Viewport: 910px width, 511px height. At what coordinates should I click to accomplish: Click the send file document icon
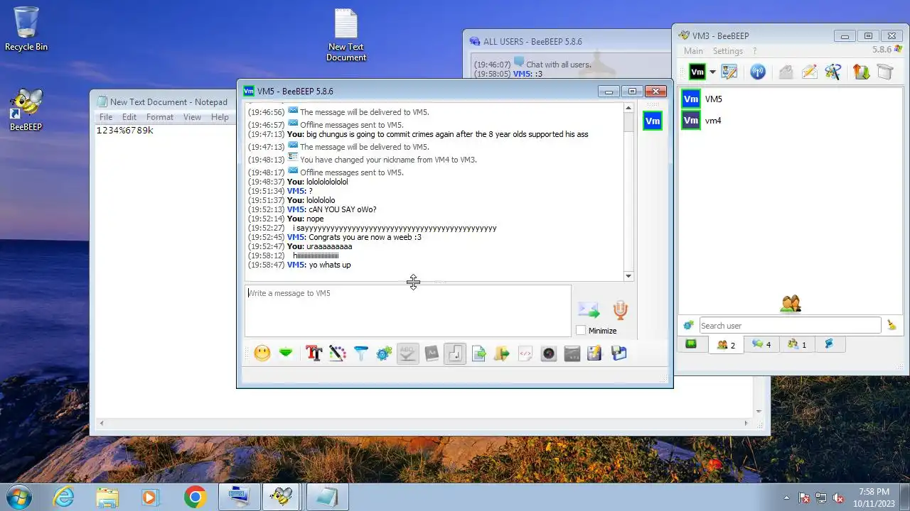[x=478, y=353]
